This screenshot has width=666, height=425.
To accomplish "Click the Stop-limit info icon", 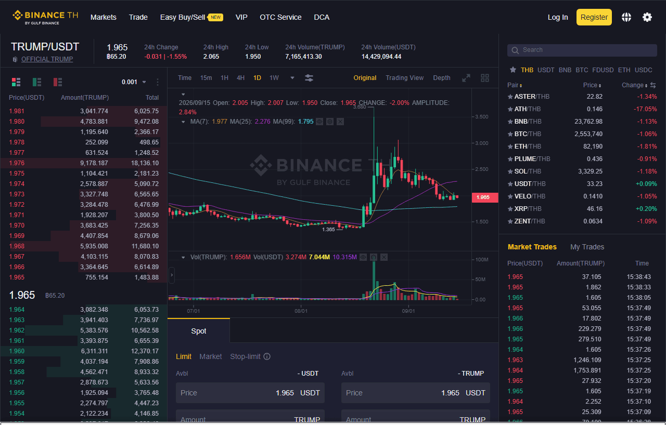I will click(267, 356).
